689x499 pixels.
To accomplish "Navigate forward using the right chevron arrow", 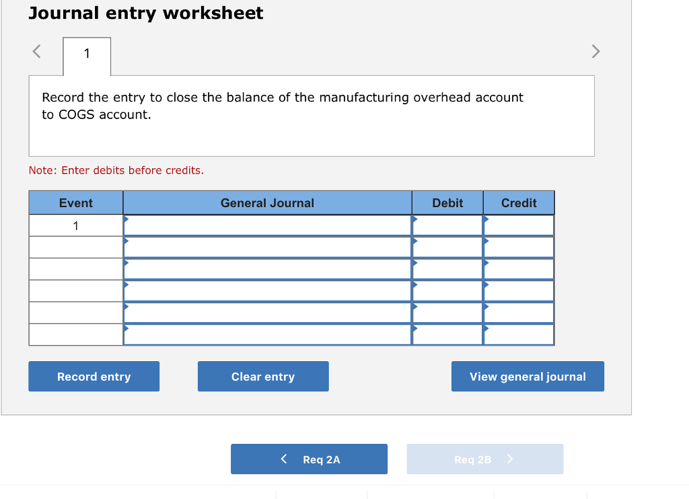I will [x=595, y=51].
